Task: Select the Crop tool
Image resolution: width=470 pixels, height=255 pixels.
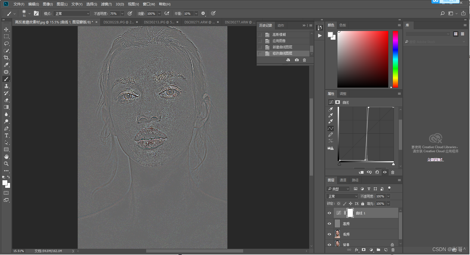Action: tap(6, 58)
